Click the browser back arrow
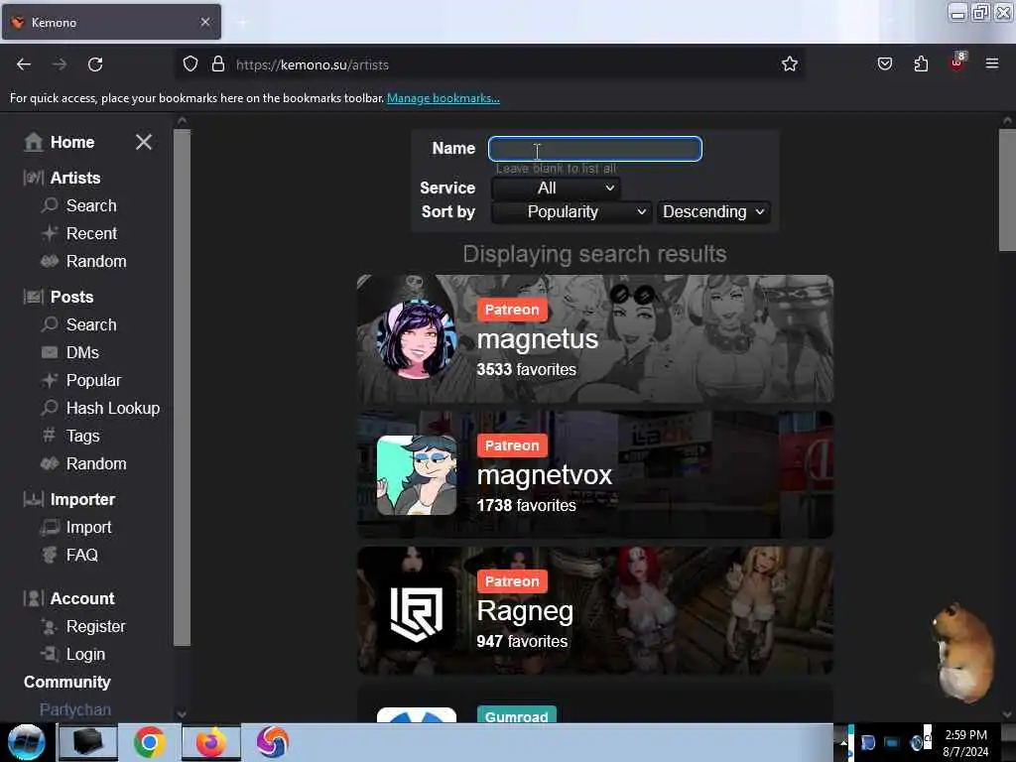1016x762 pixels. click(24, 64)
